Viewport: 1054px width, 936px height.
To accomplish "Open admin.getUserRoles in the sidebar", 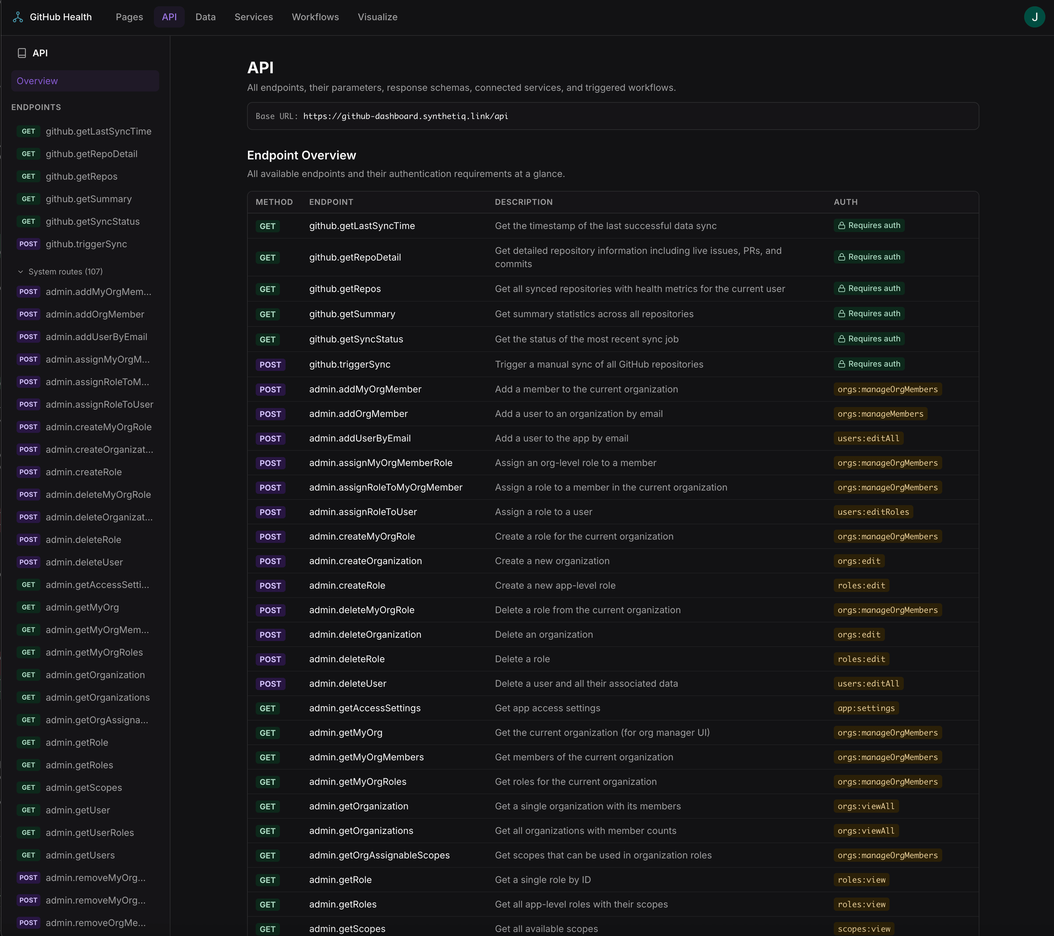I will coord(85,833).
